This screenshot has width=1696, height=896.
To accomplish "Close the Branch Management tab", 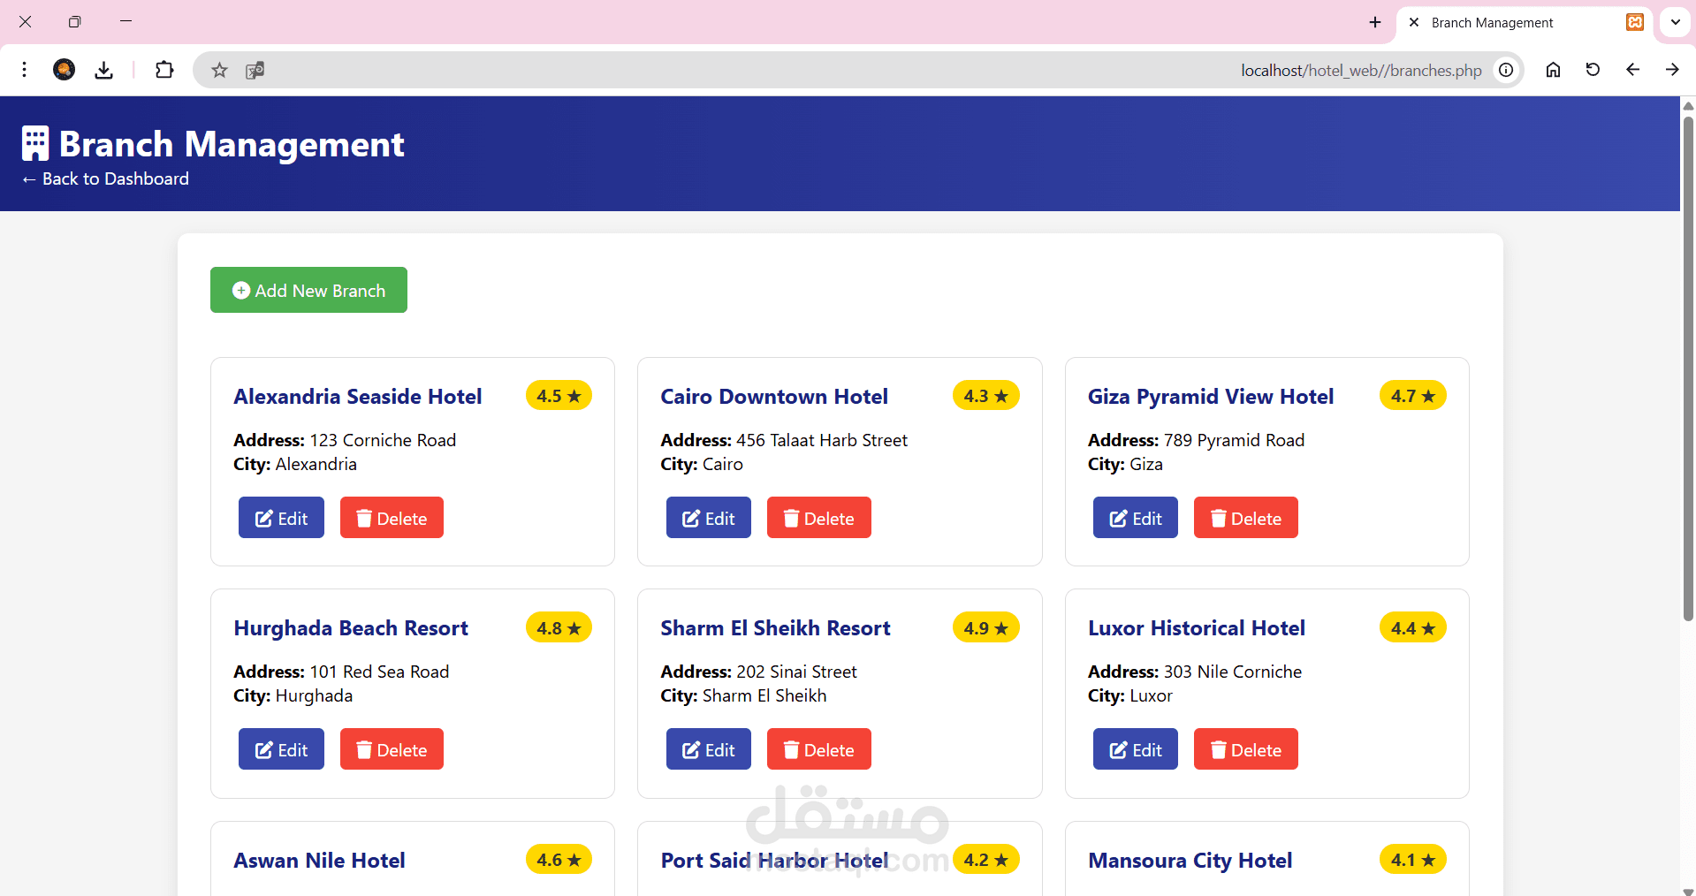I will [x=1414, y=22].
